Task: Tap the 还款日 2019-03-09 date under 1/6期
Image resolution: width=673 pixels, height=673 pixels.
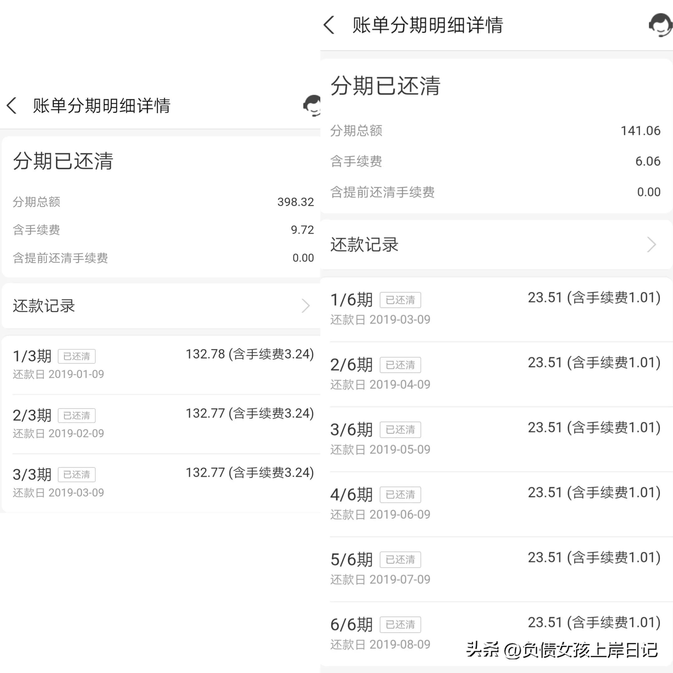Action: [380, 319]
